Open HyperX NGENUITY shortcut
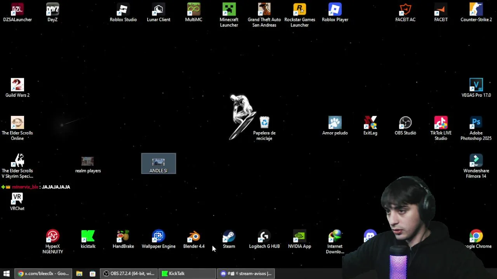497x279 pixels. tap(52, 242)
